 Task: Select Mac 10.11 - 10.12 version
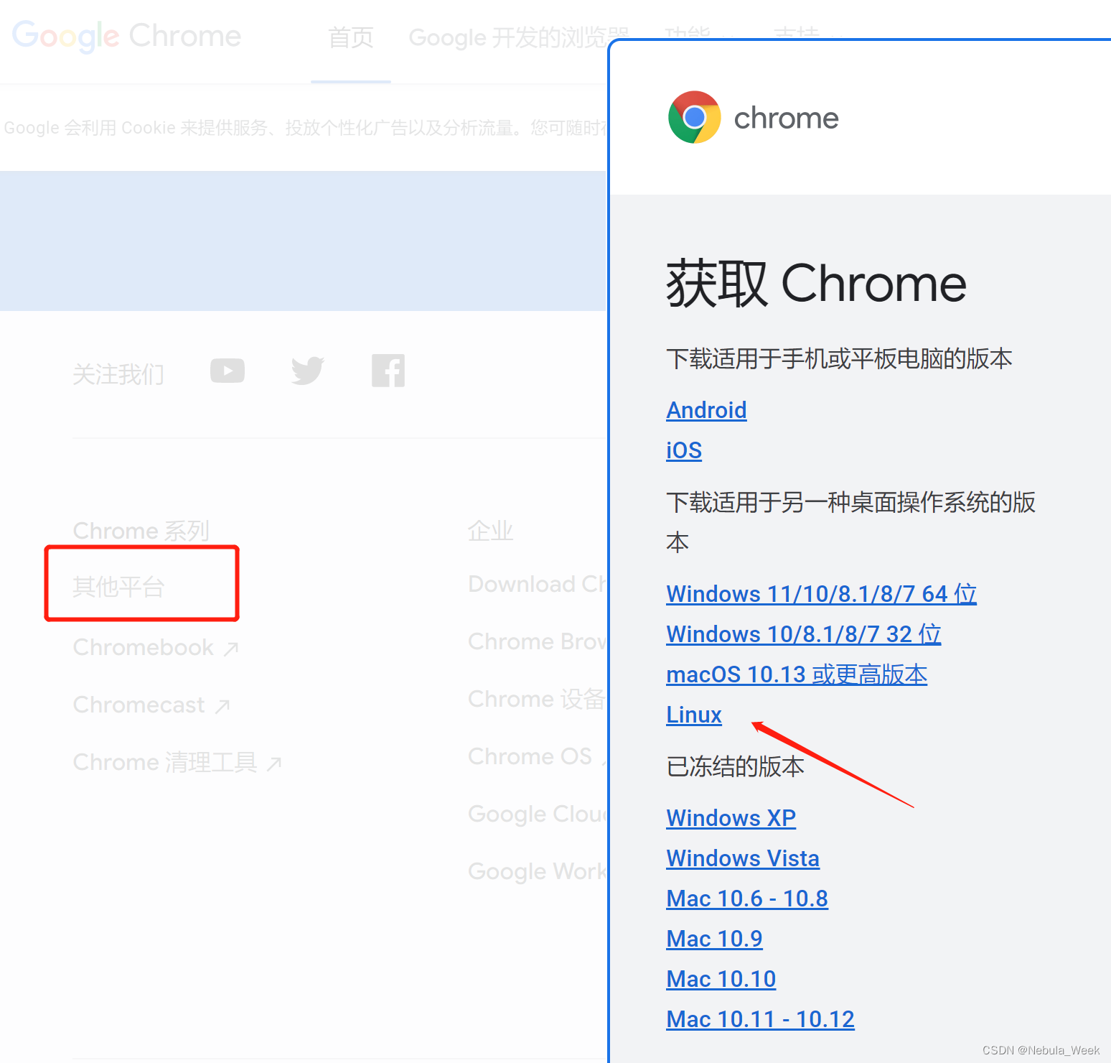[x=760, y=1019]
